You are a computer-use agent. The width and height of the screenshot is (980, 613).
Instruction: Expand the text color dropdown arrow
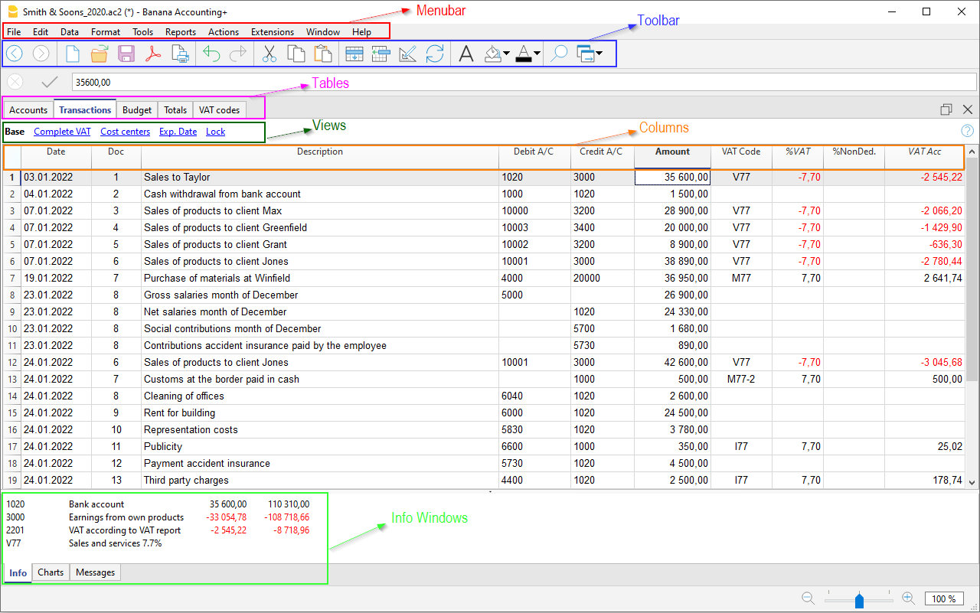pos(537,54)
